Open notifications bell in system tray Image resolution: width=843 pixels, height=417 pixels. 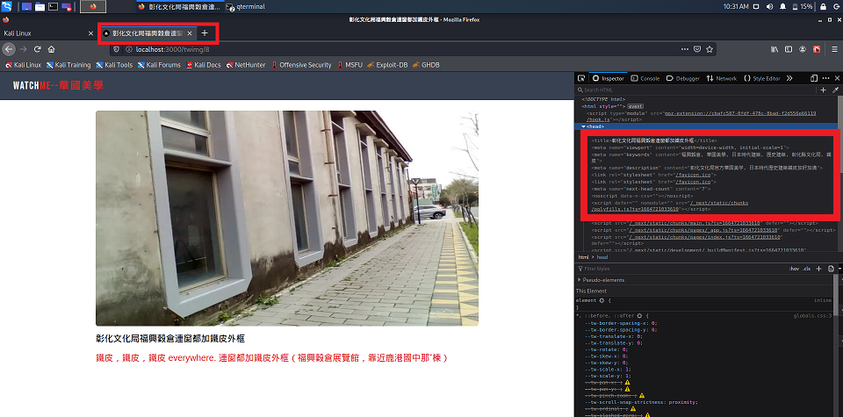(782, 6)
